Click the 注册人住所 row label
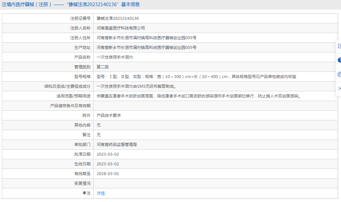The width and height of the screenshot is (341, 202). (80, 38)
